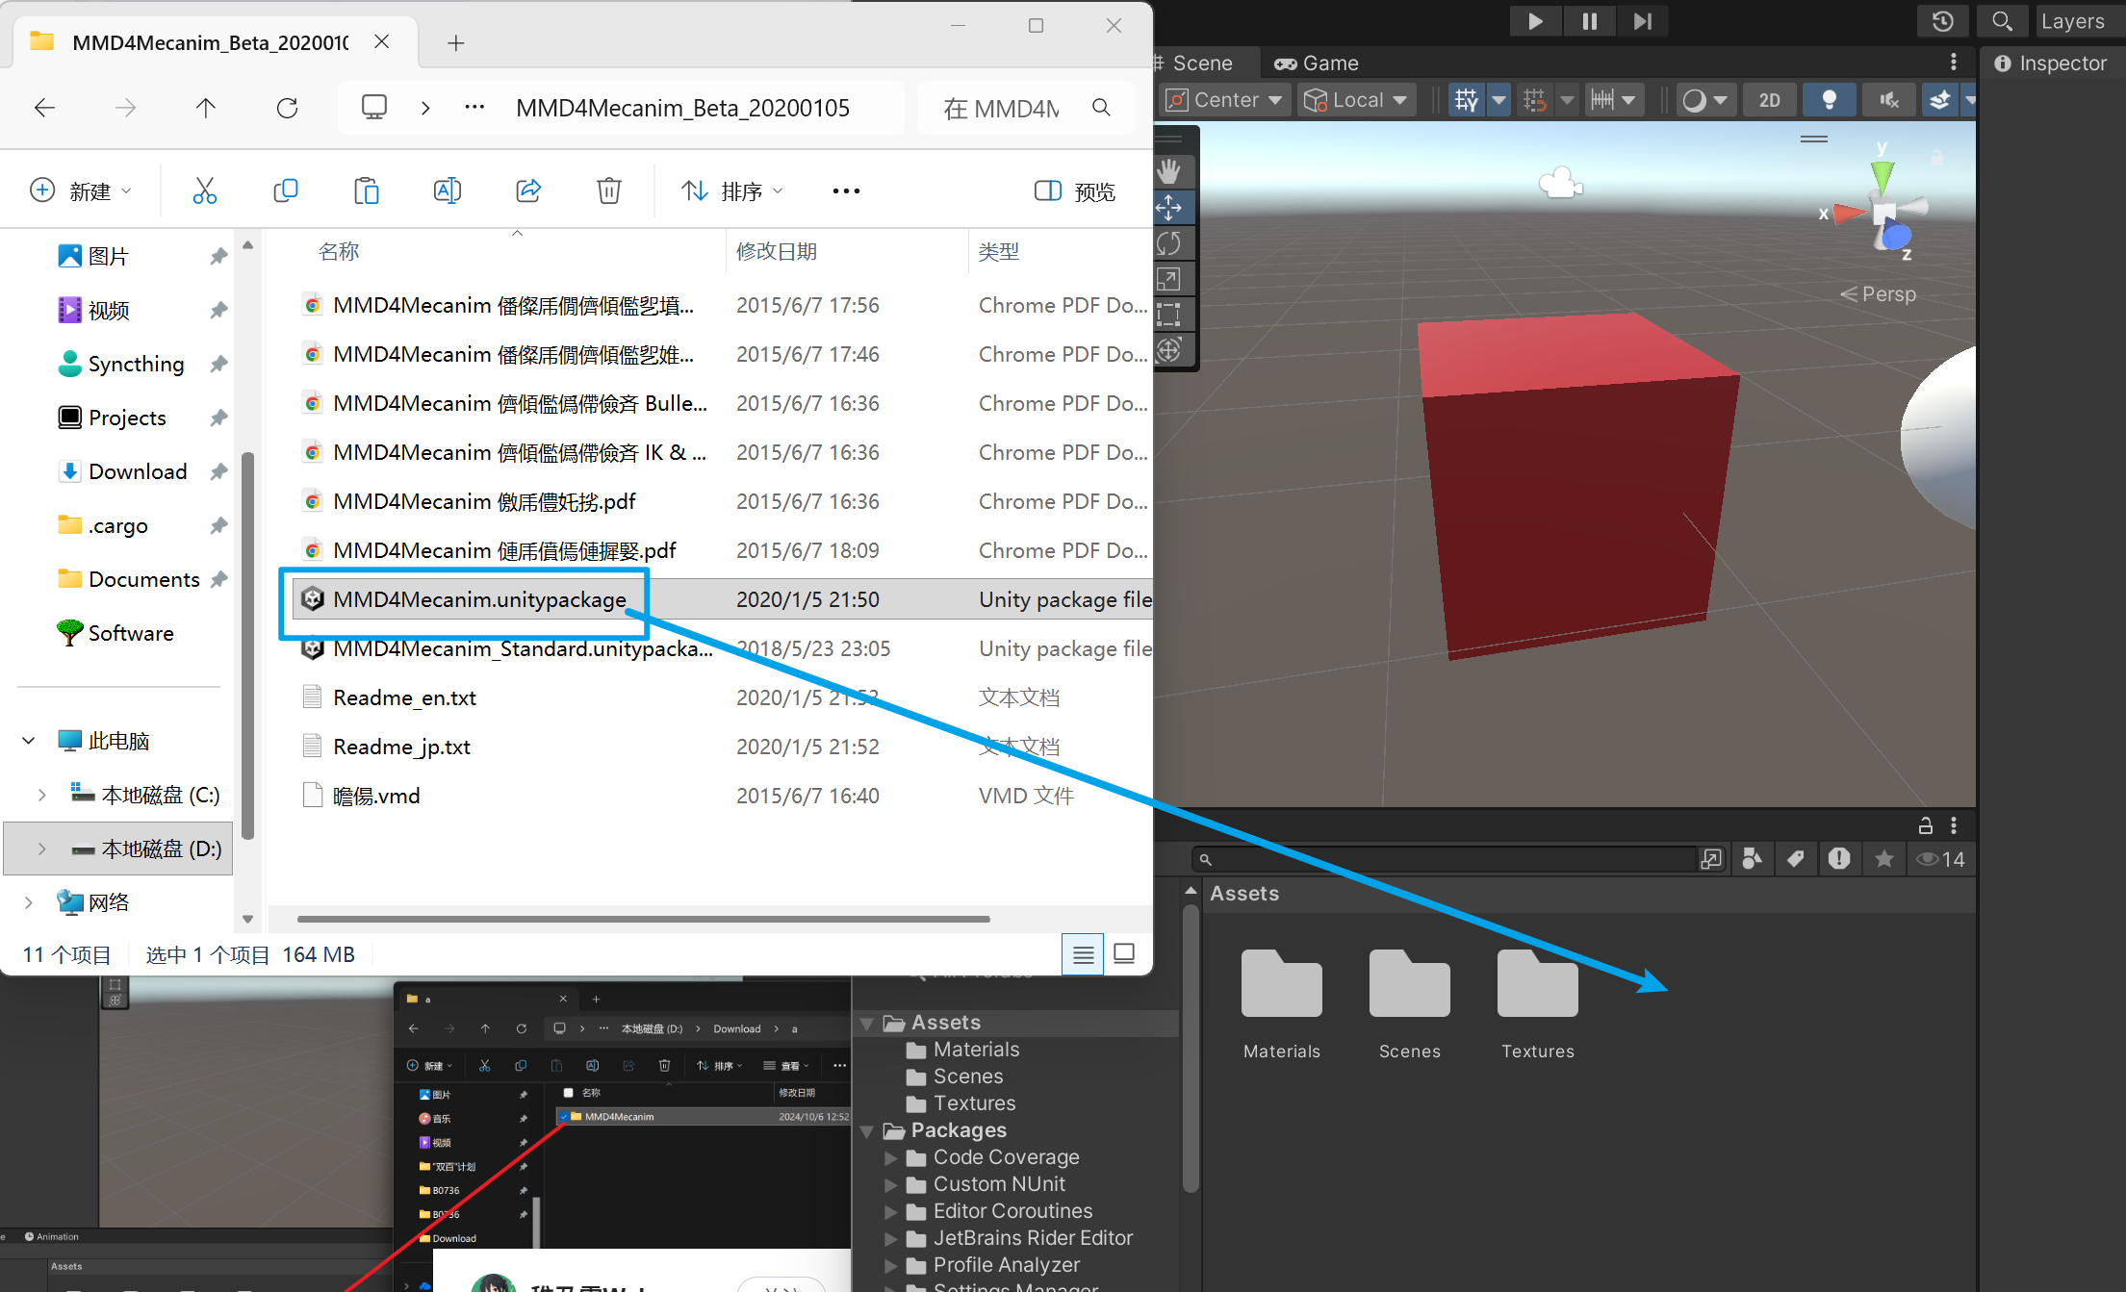Select the Hand tool in Scene toolbar
This screenshot has width=2126, height=1292.
click(1169, 172)
